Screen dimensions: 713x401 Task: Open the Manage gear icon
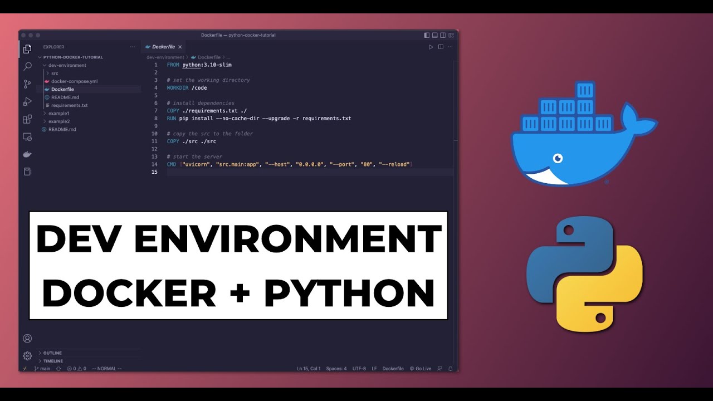(x=27, y=355)
